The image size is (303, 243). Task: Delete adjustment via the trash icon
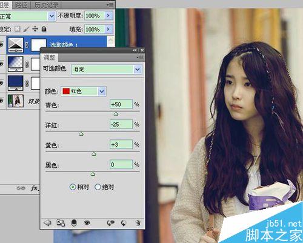click(138, 223)
